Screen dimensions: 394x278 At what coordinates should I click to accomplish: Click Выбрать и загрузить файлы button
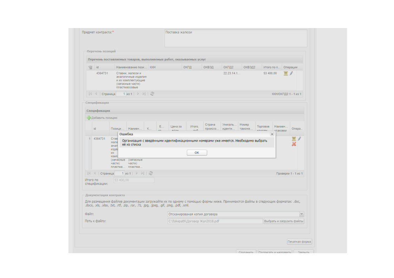pos(284,221)
